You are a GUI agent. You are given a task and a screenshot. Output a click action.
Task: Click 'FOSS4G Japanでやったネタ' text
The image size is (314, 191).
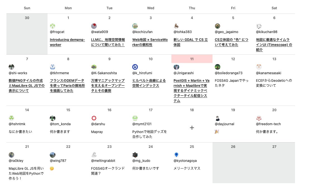click(232, 83)
